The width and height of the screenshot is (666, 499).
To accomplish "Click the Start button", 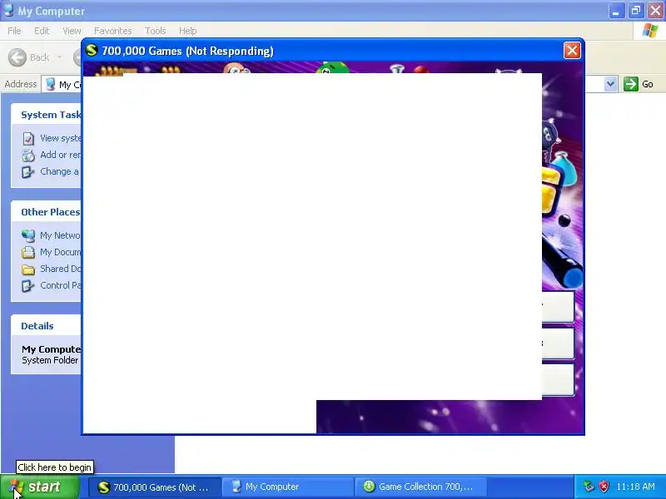I will click(x=40, y=487).
